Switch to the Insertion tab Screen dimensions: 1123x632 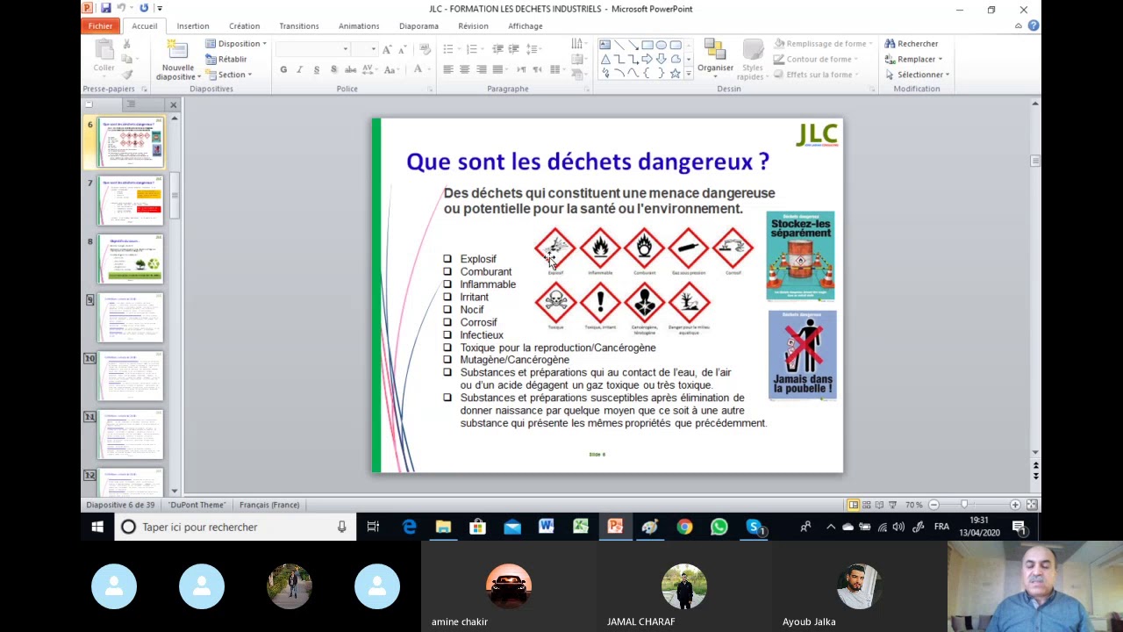193,25
